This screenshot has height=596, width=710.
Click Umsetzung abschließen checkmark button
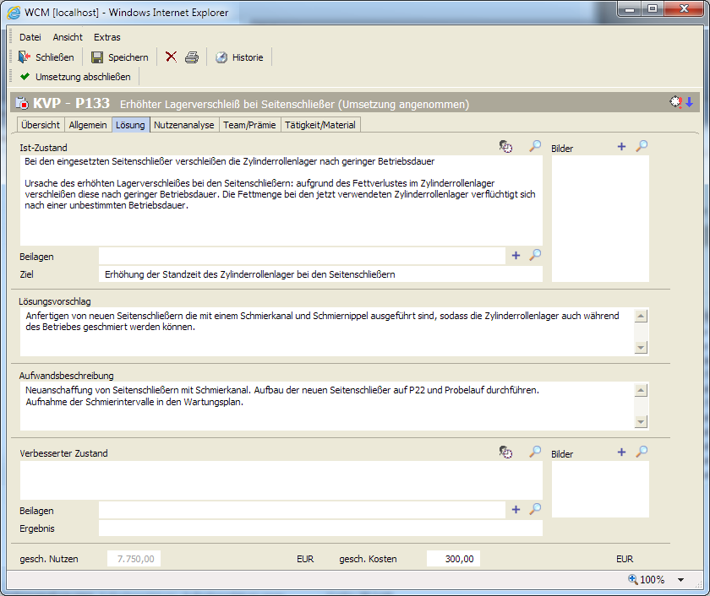(75, 77)
